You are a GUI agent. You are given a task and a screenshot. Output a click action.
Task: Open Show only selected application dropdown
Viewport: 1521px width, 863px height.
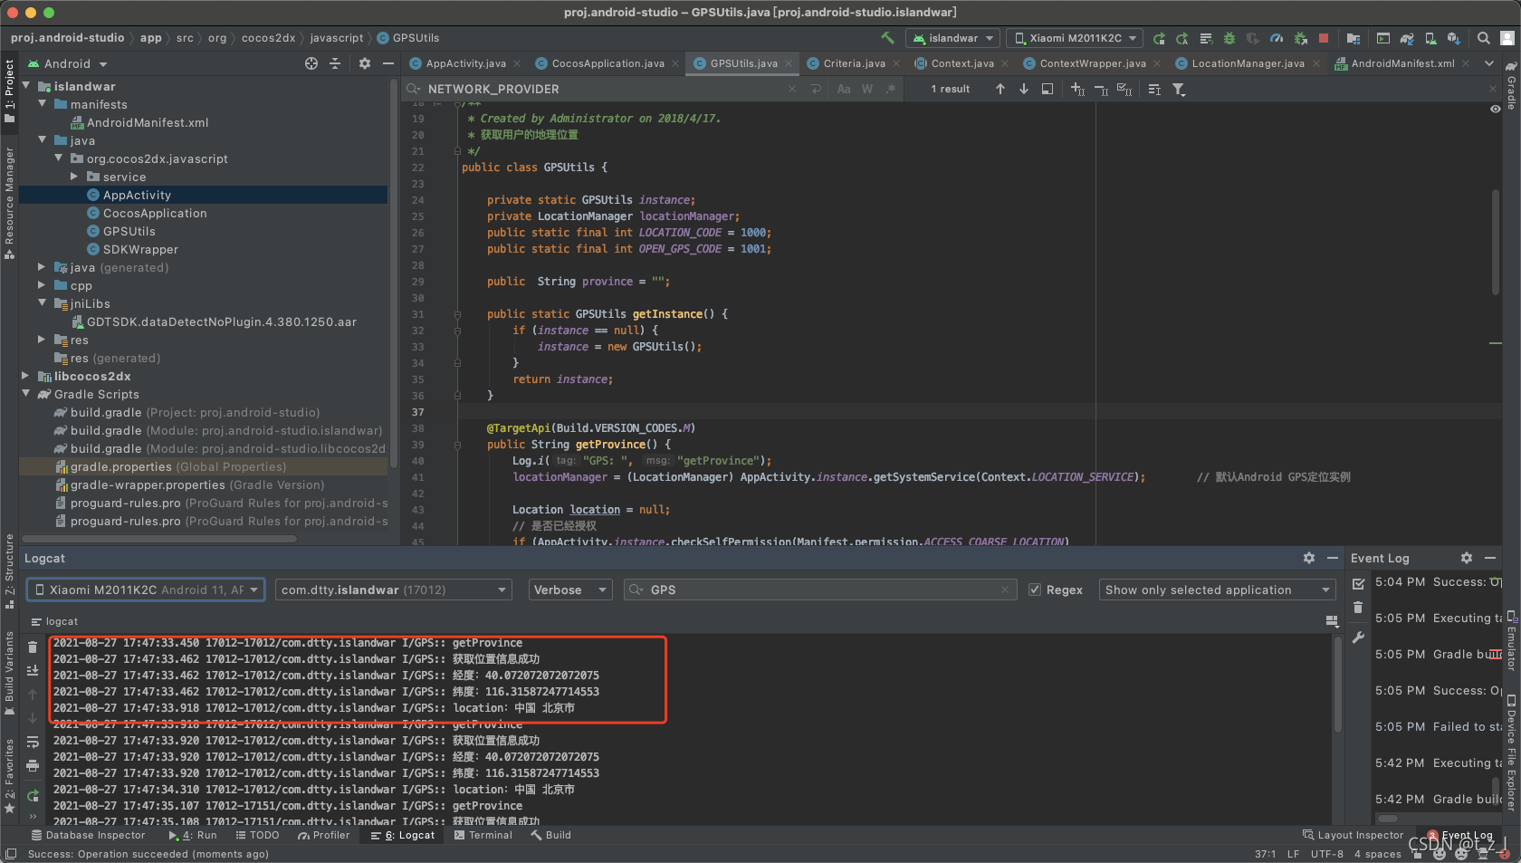point(1218,590)
